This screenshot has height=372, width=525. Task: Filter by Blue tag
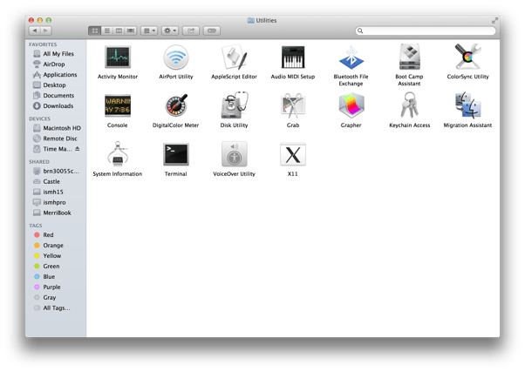click(56, 277)
